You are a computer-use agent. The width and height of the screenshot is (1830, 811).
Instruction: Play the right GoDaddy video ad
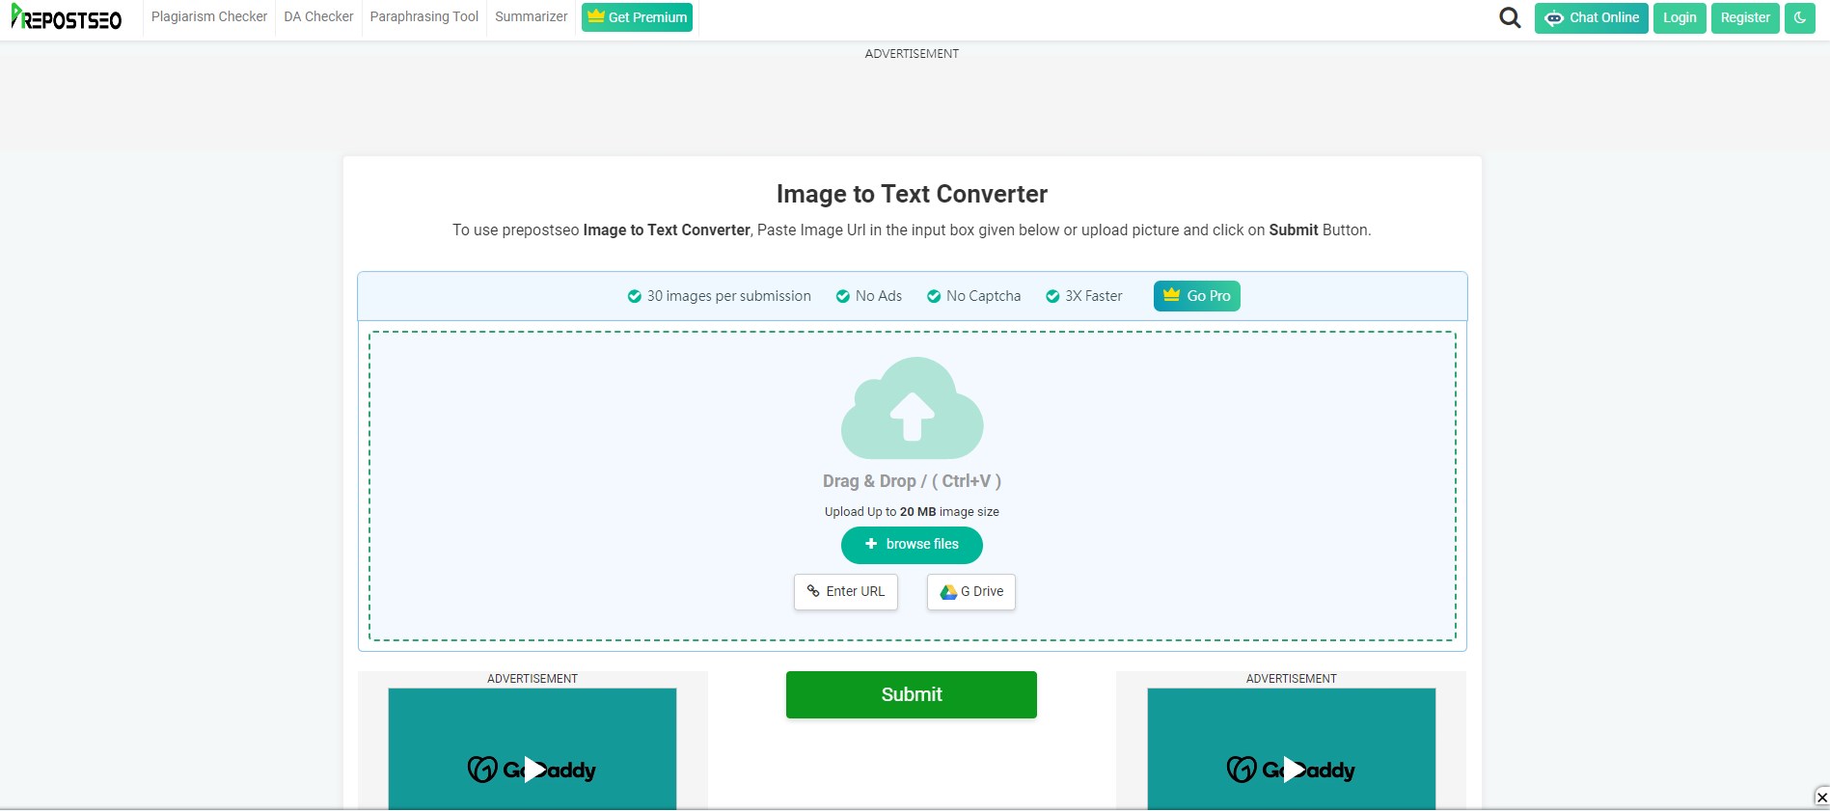1292,770
